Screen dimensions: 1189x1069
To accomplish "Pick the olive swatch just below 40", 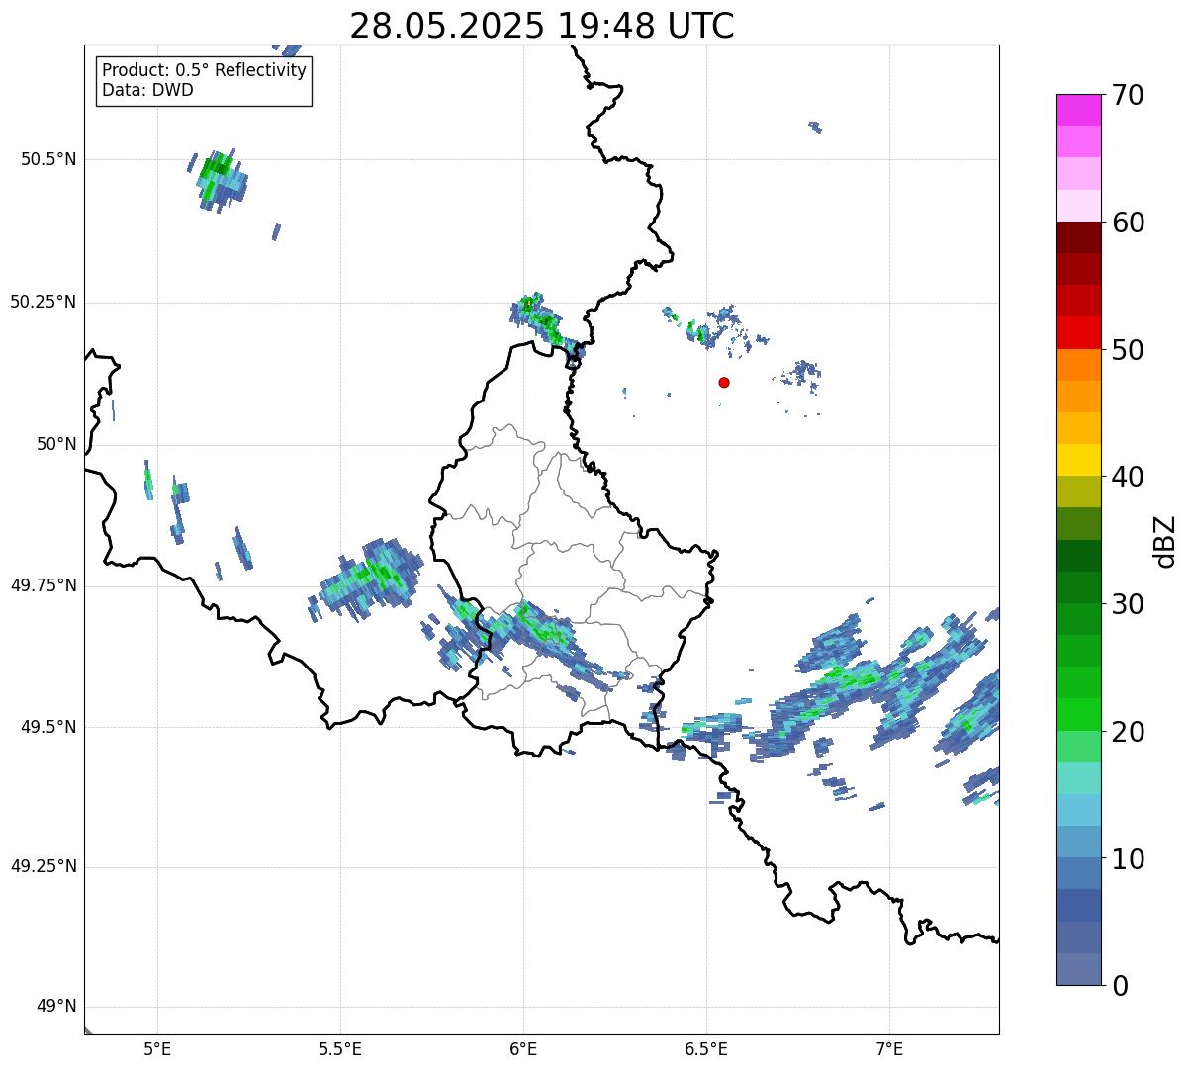I will click(x=1079, y=491).
